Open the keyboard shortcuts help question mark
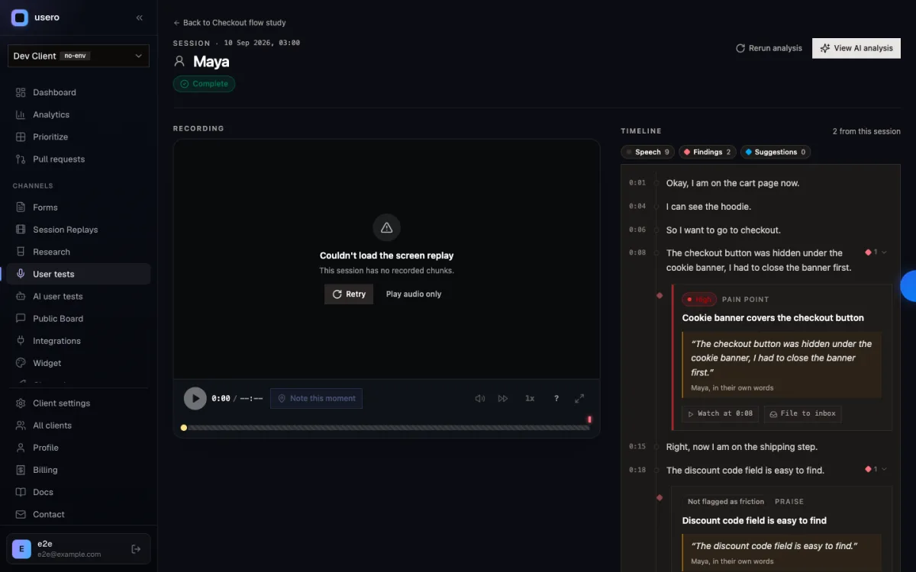This screenshot has width=916, height=572. [x=556, y=398]
